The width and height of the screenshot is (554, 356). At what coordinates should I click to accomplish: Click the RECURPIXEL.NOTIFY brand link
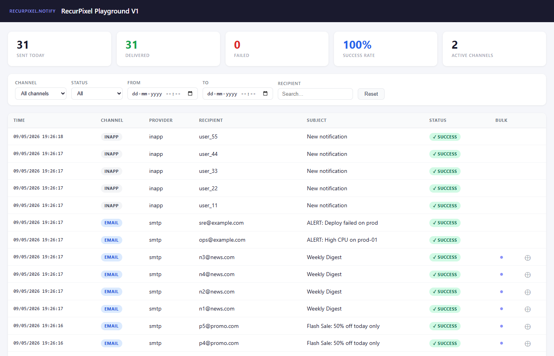[32, 11]
